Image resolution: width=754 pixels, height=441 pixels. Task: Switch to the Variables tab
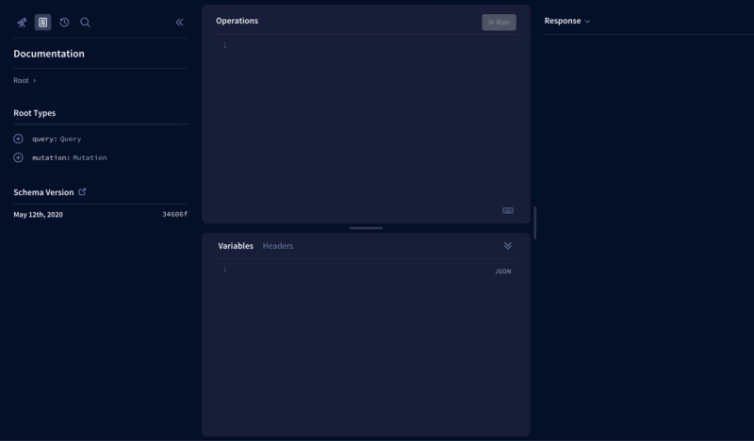coord(236,246)
